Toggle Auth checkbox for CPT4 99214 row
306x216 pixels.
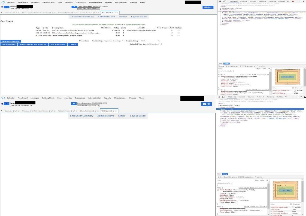(x=172, y=30)
